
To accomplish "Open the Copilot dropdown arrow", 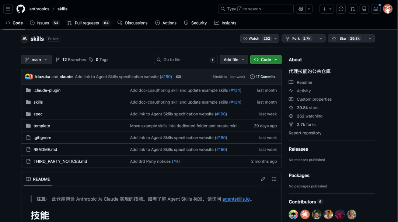I will [309, 9].
